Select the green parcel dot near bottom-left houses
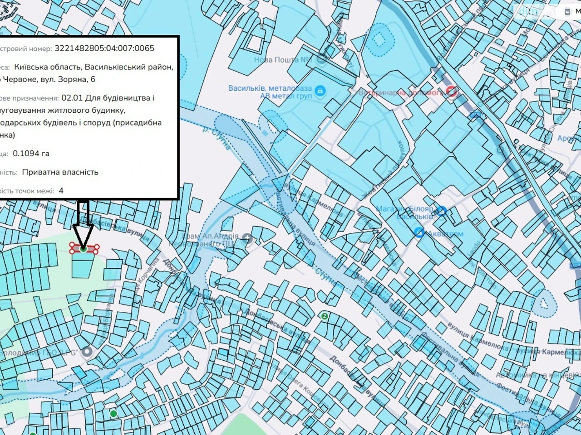581x435 pixels. coord(113,413)
